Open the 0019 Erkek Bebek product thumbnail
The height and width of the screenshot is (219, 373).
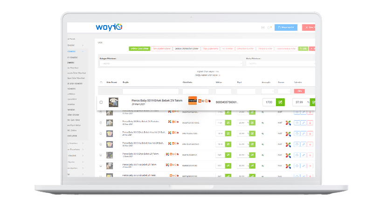tap(113, 102)
